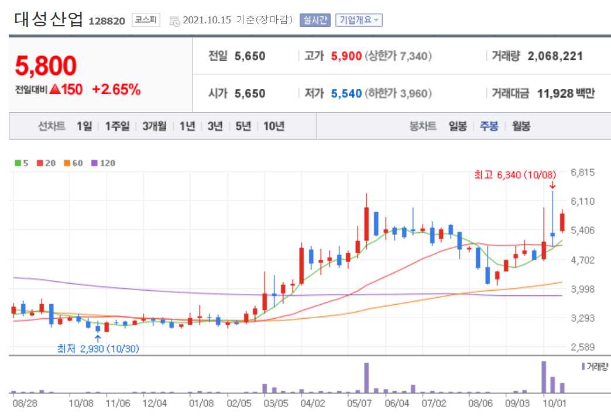Click the 04/02 date axis label

(x=313, y=404)
